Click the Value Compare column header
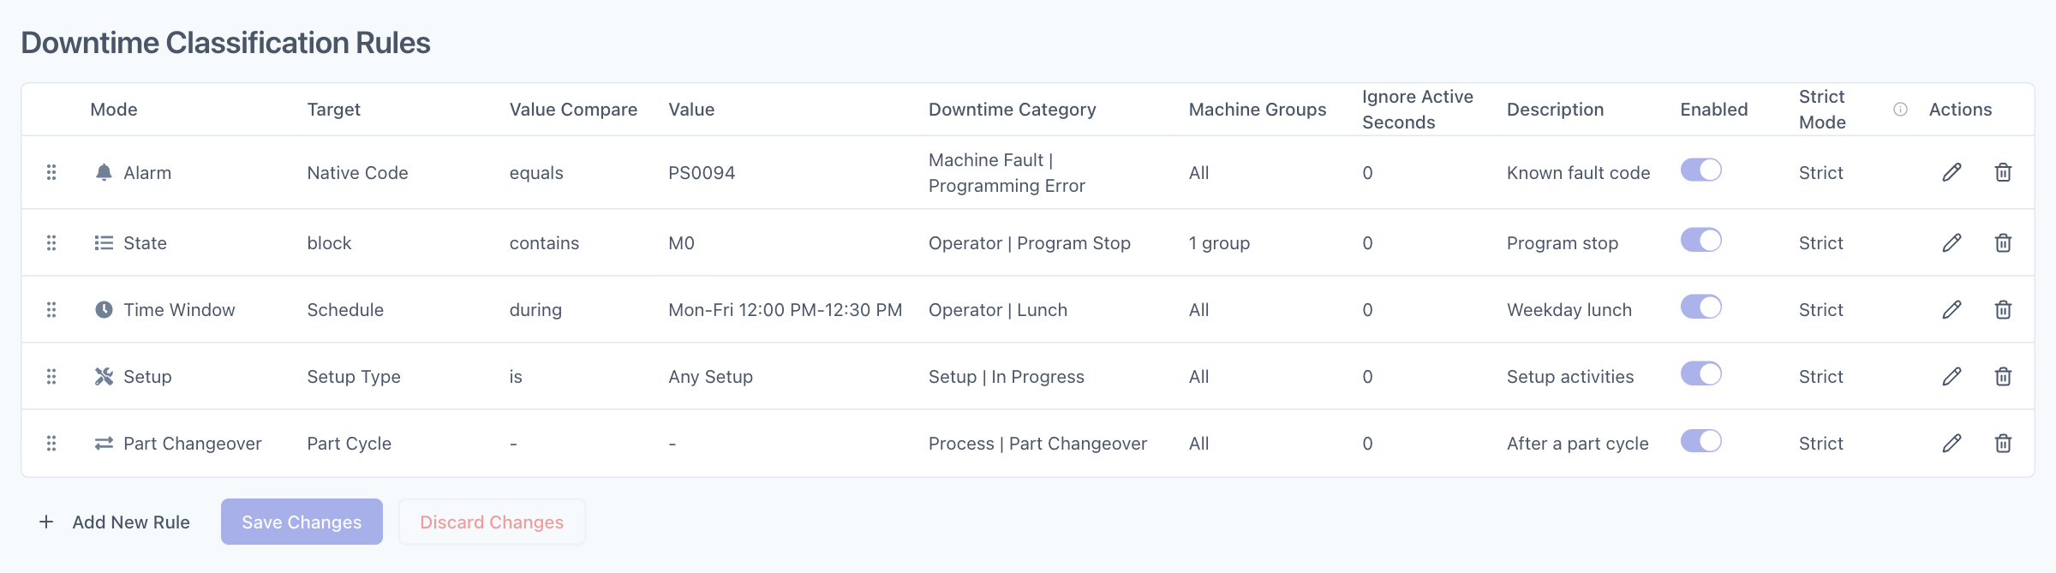Screen dimensions: 2056x573 (573, 110)
